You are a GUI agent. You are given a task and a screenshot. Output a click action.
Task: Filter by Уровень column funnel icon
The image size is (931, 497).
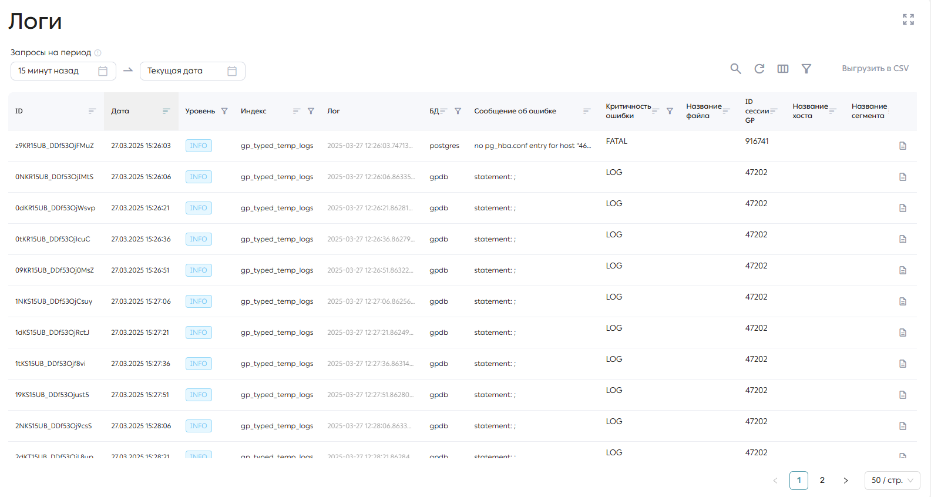224,111
